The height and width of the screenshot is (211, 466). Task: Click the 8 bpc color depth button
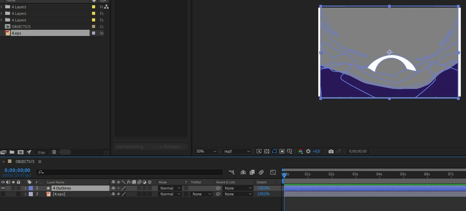click(42, 152)
